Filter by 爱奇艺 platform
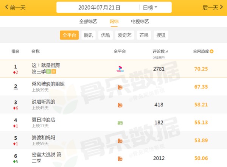This screenshot has height=167, width=227. pos(124,35)
